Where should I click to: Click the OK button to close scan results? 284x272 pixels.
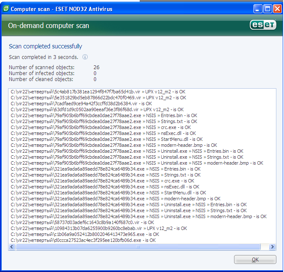tap(255, 259)
